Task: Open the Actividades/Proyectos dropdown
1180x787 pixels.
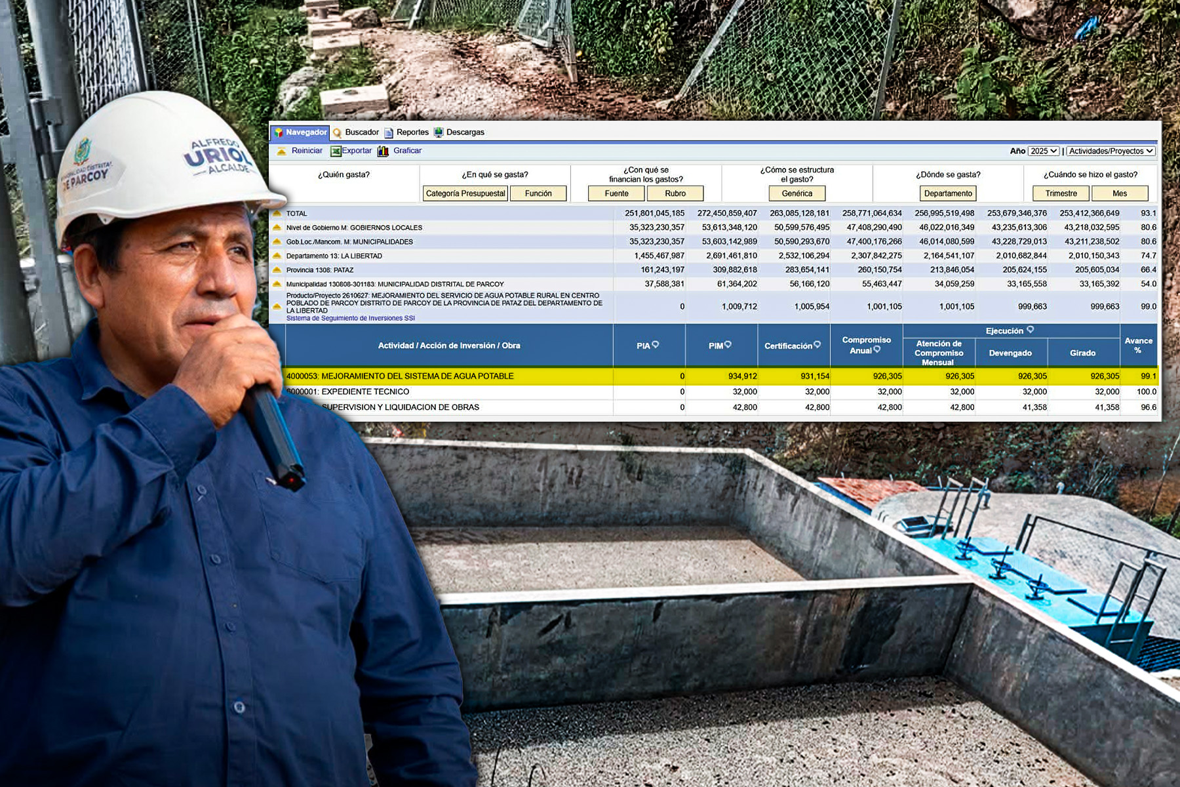Action: [x=1111, y=151]
